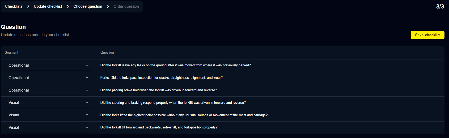Viewport: 449px width, 138px height.
Task: Go to Checklists breadcrumb
Action: [x=14, y=6]
